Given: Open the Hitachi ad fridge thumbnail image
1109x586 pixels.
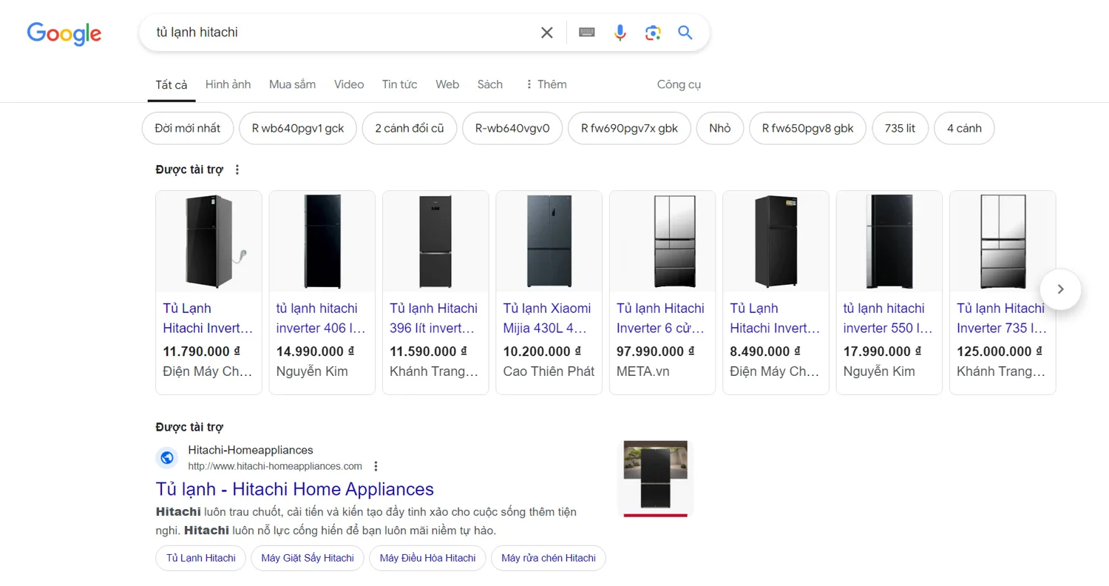Looking at the screenshot, I should (656, 479).
